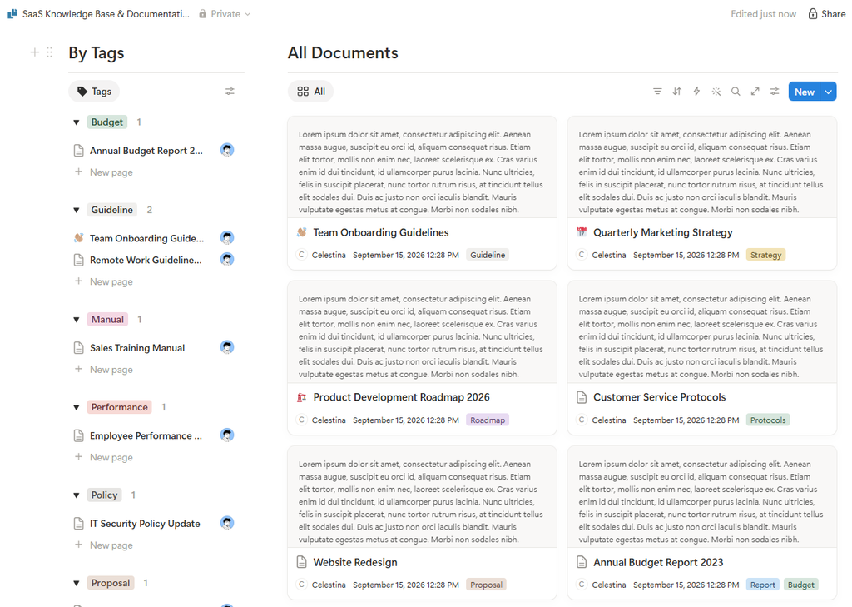Collapse the Guideline tag group

(x=77, y=210)
